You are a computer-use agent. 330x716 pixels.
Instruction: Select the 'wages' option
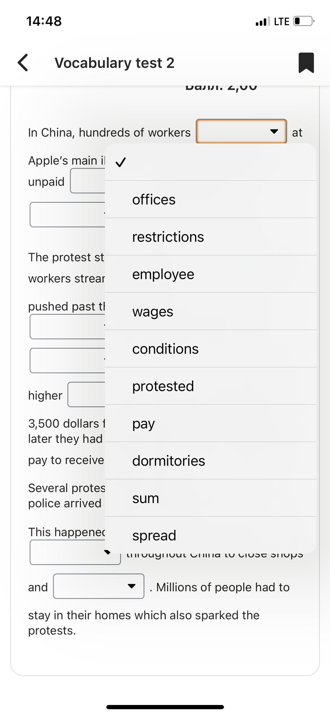pos(210,311)
